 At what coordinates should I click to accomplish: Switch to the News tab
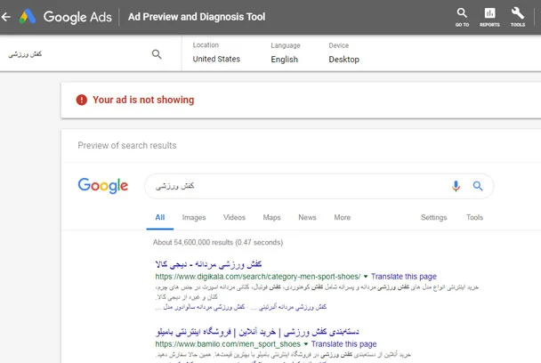(307, 217)
